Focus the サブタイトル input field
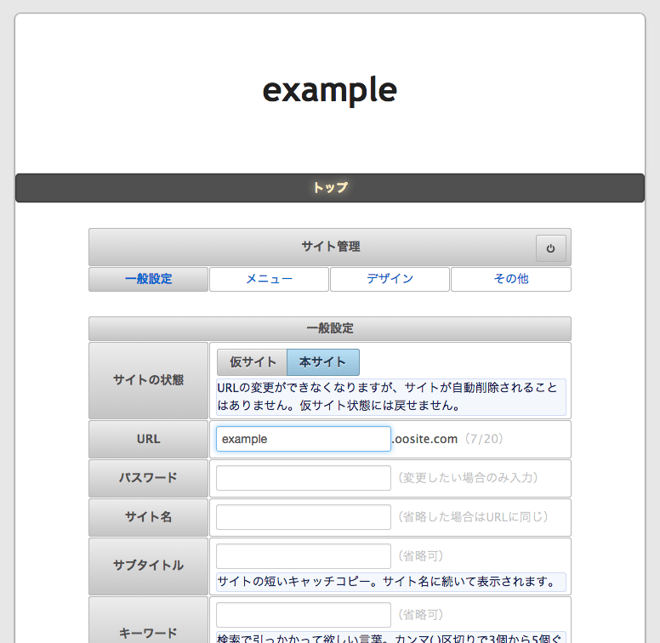 pyautogui.click(x=303, y=556)
